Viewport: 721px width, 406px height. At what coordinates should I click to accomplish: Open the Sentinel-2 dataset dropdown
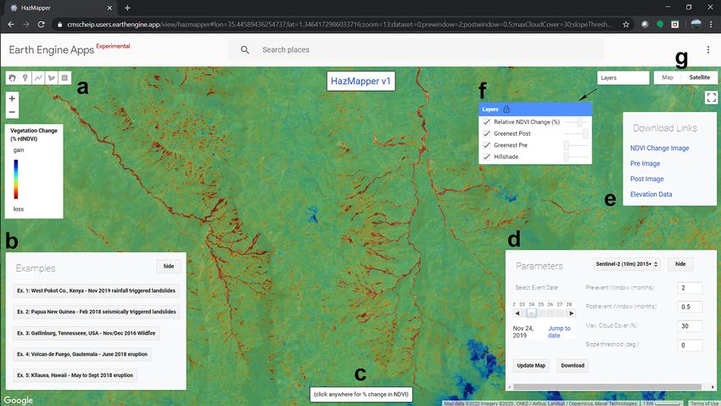click(627, 264)
